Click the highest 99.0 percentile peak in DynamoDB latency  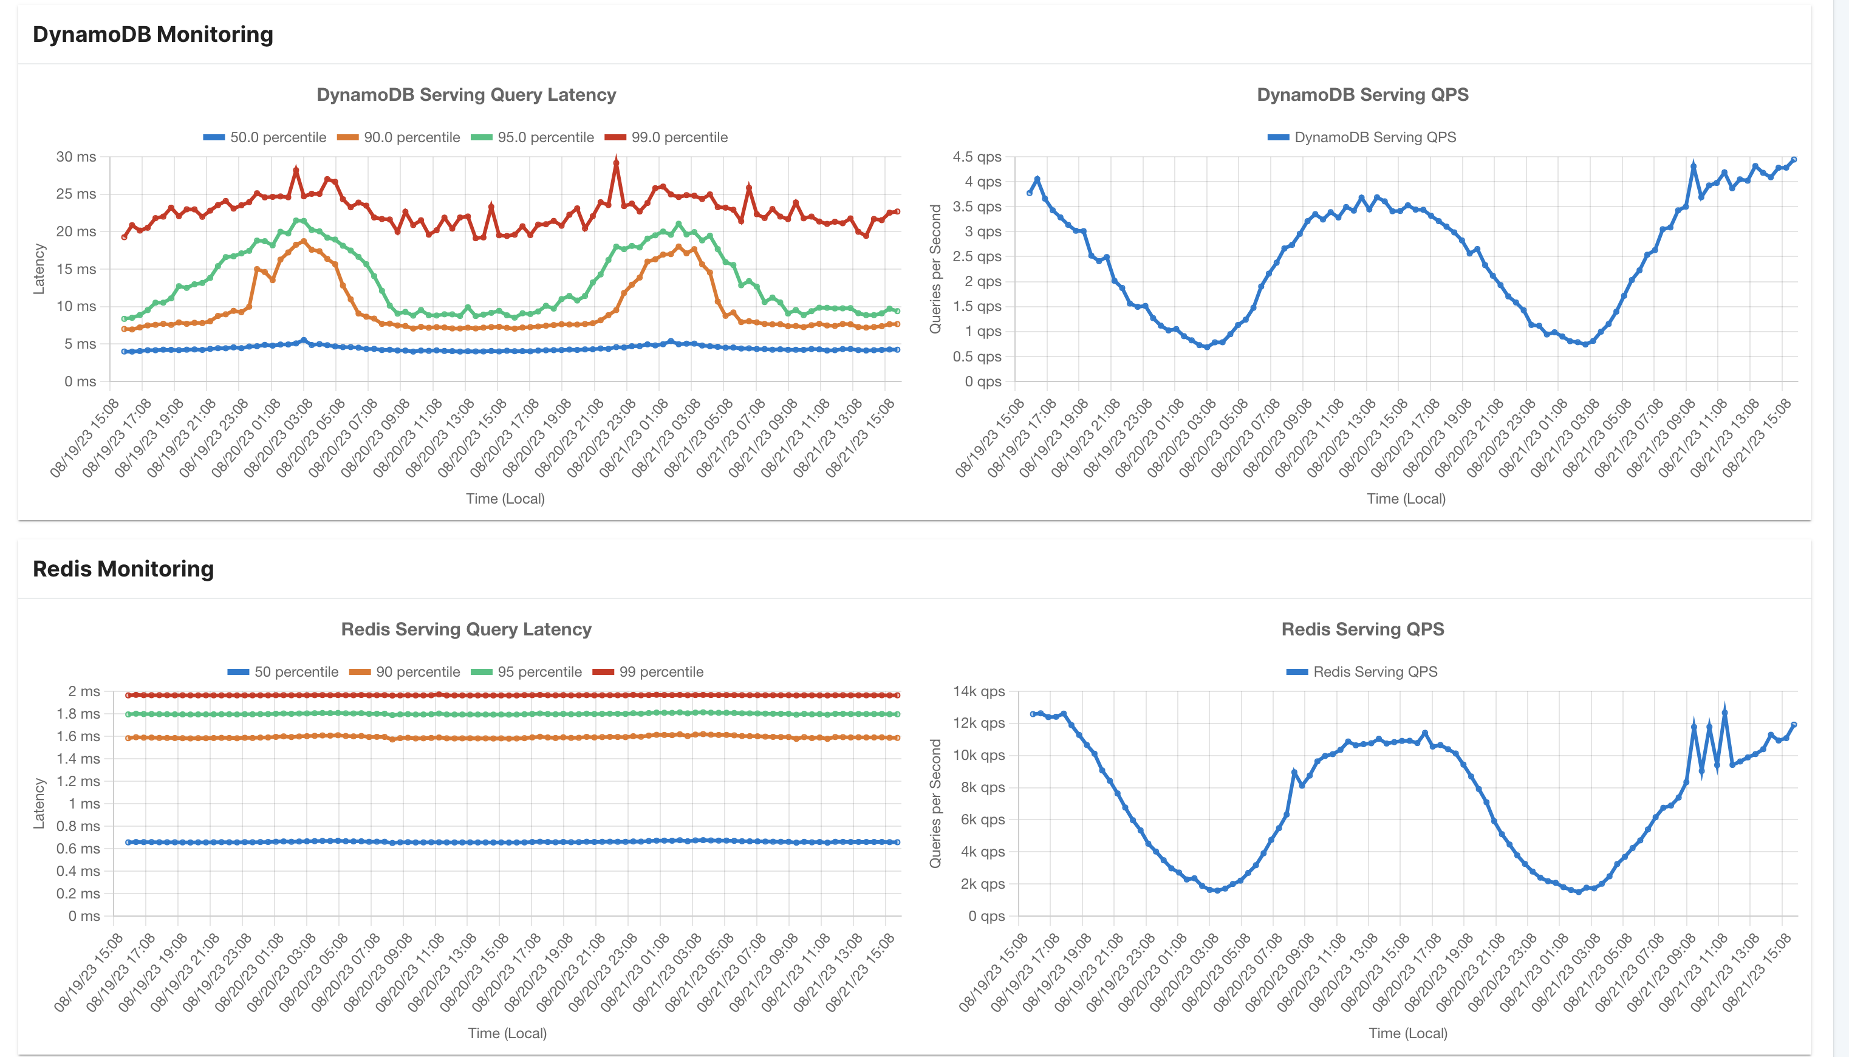click(616, 163)
